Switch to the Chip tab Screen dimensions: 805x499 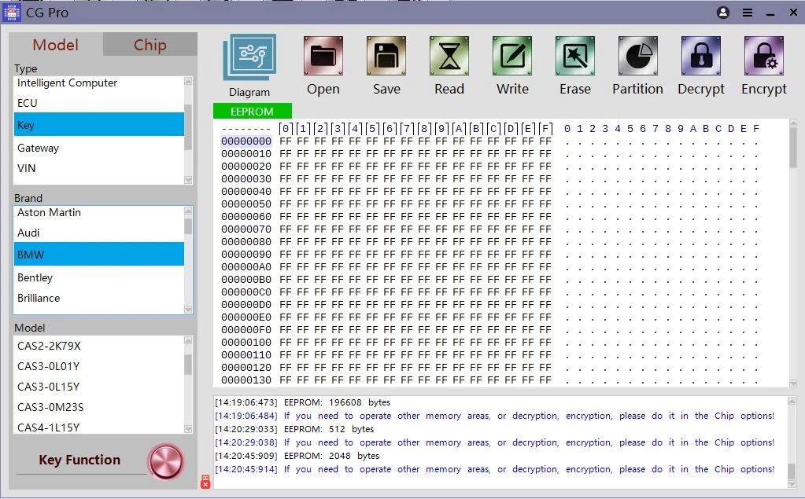pos(150,45)
